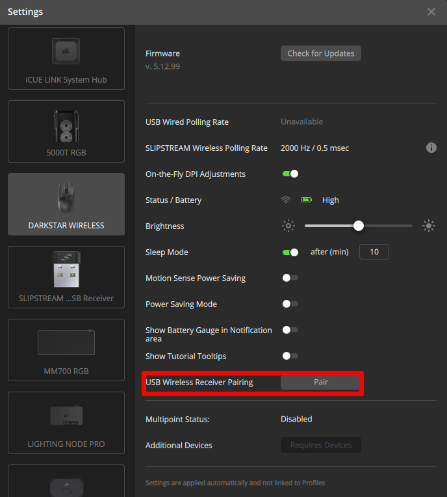Screen dimensions: 447x497
Task: Select the iCUE LINK System Hub device
Action: click(x=66, y=59)
